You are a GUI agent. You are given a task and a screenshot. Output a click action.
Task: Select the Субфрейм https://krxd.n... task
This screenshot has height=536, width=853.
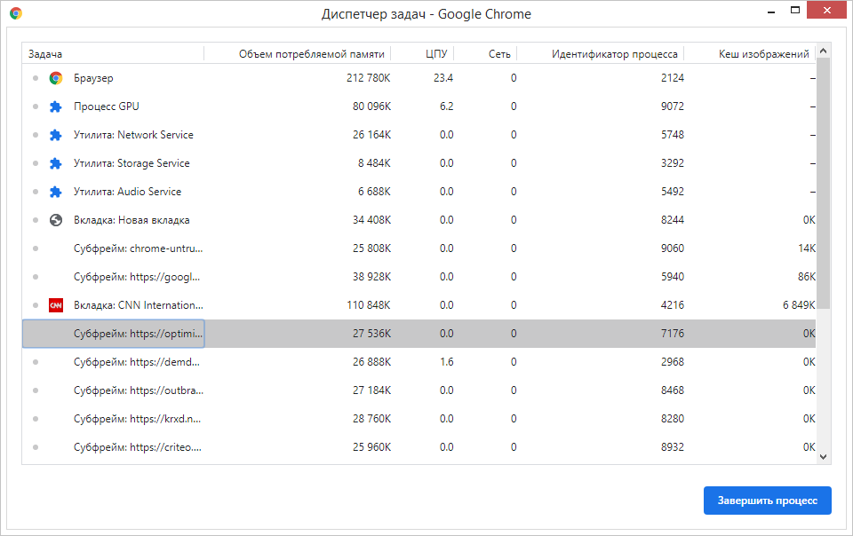[419, 419]
